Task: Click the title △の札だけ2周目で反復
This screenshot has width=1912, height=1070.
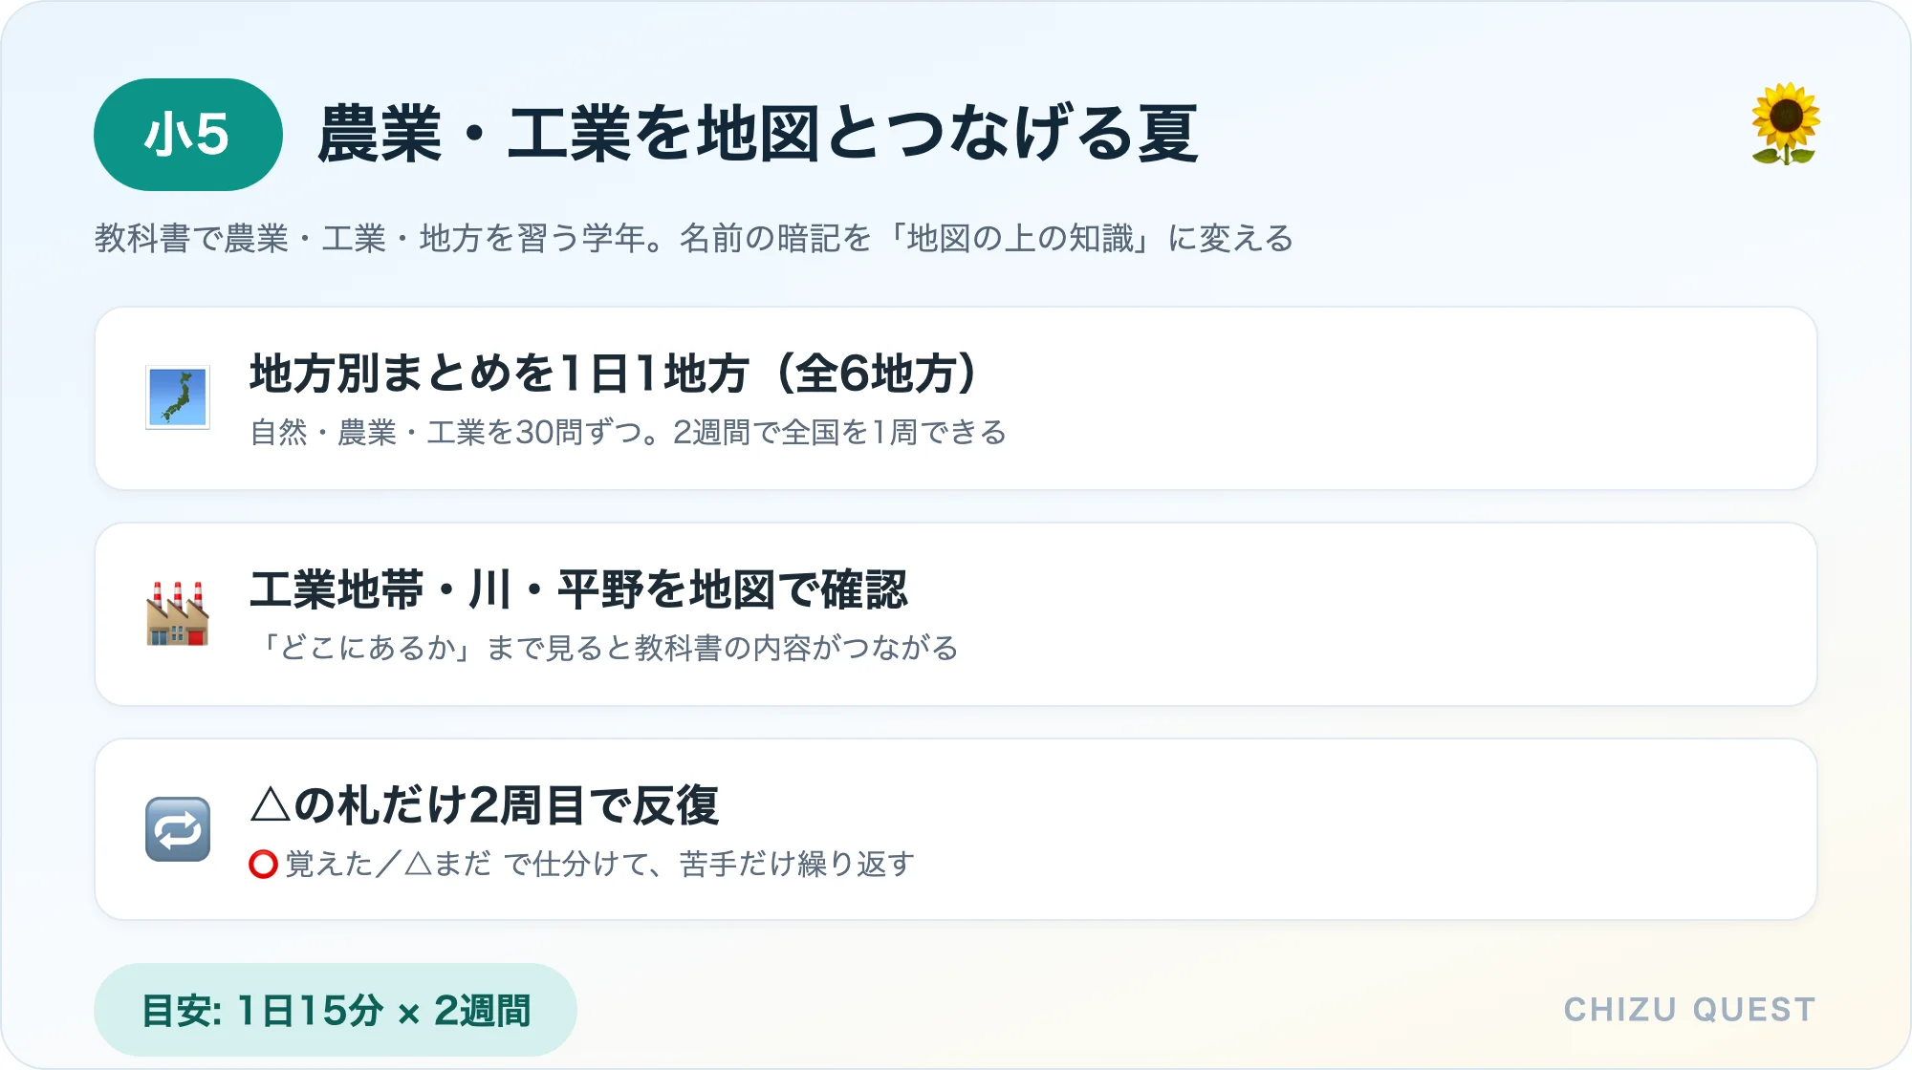Action: [485, 805]
